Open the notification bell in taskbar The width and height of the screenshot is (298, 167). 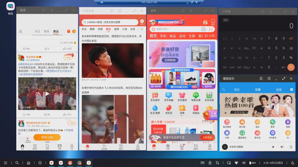coord(292,163)
